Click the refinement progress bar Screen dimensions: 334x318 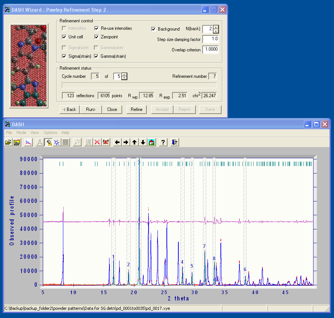[139, 85]
